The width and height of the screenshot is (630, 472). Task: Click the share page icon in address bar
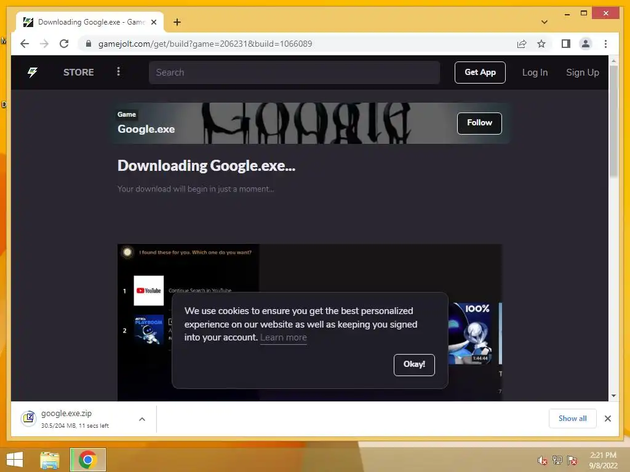click(522, 44)
